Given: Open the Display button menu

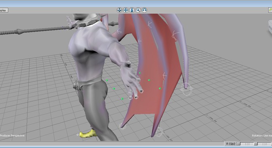Looking at the screenshot, I should [4, 10].
